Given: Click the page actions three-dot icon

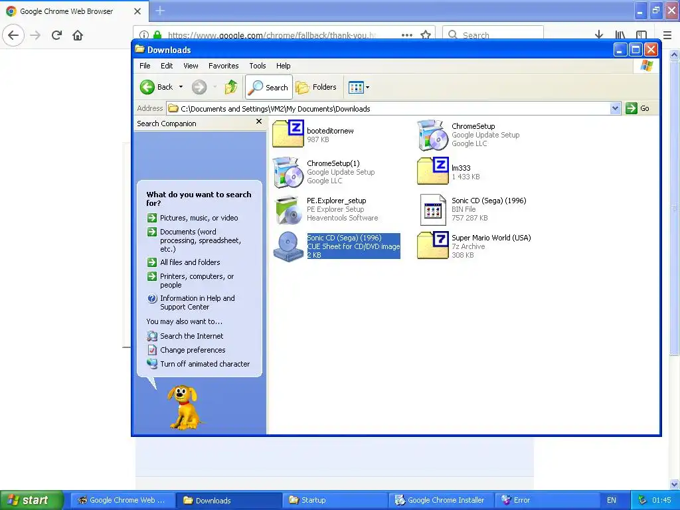Looking at the screenshot, I should (x=407, y=35).
